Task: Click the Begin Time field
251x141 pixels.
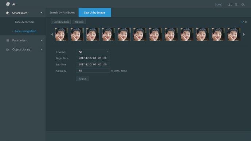Action: (93, 58)
